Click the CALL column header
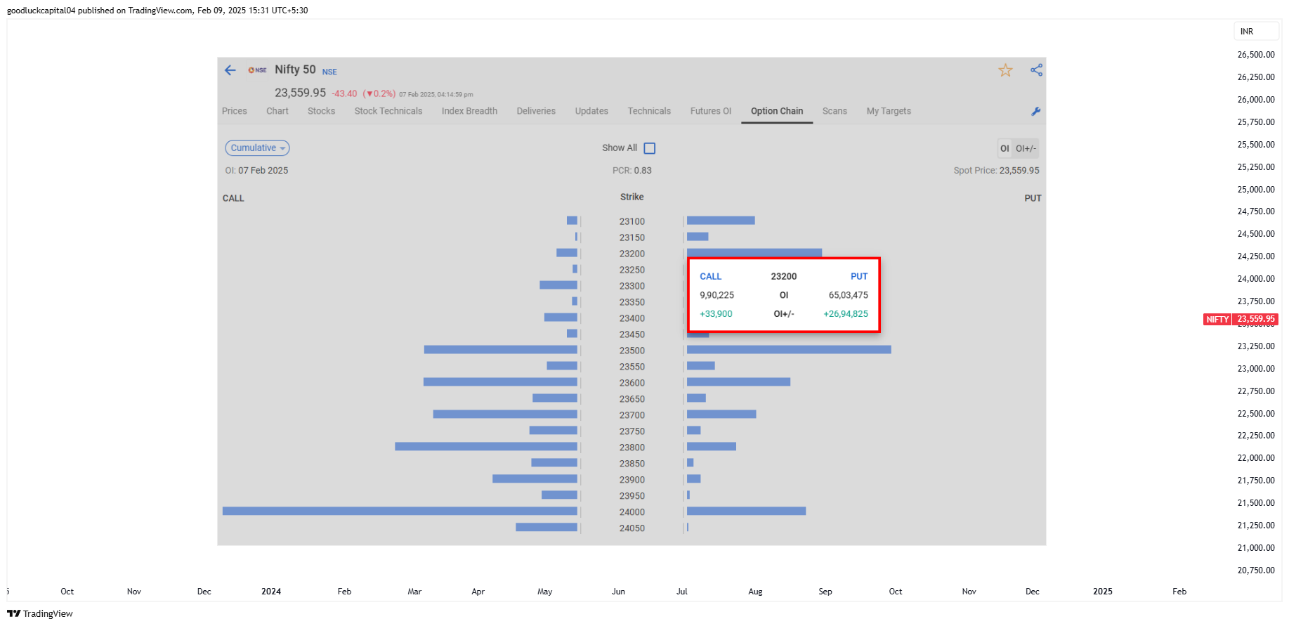 pyautogui.click(x=233, y=199)
